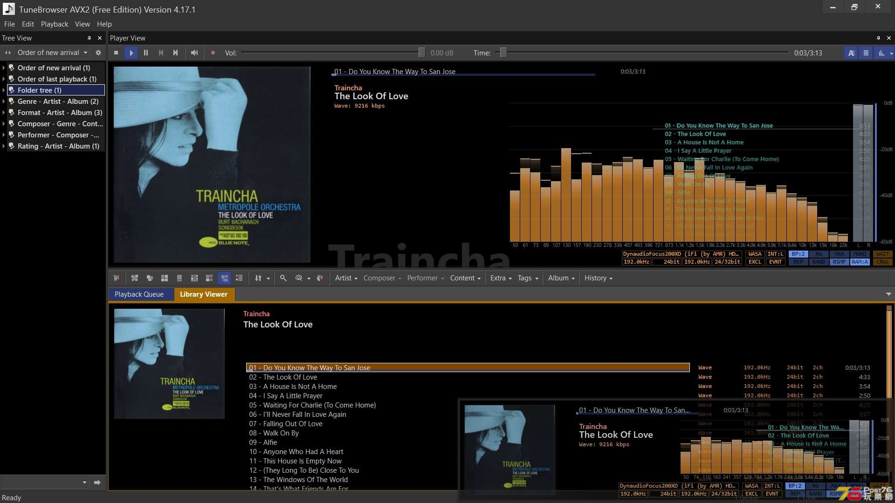895x503 pixels.
Task: Skip to the previous track
Action: click(161, 53)
